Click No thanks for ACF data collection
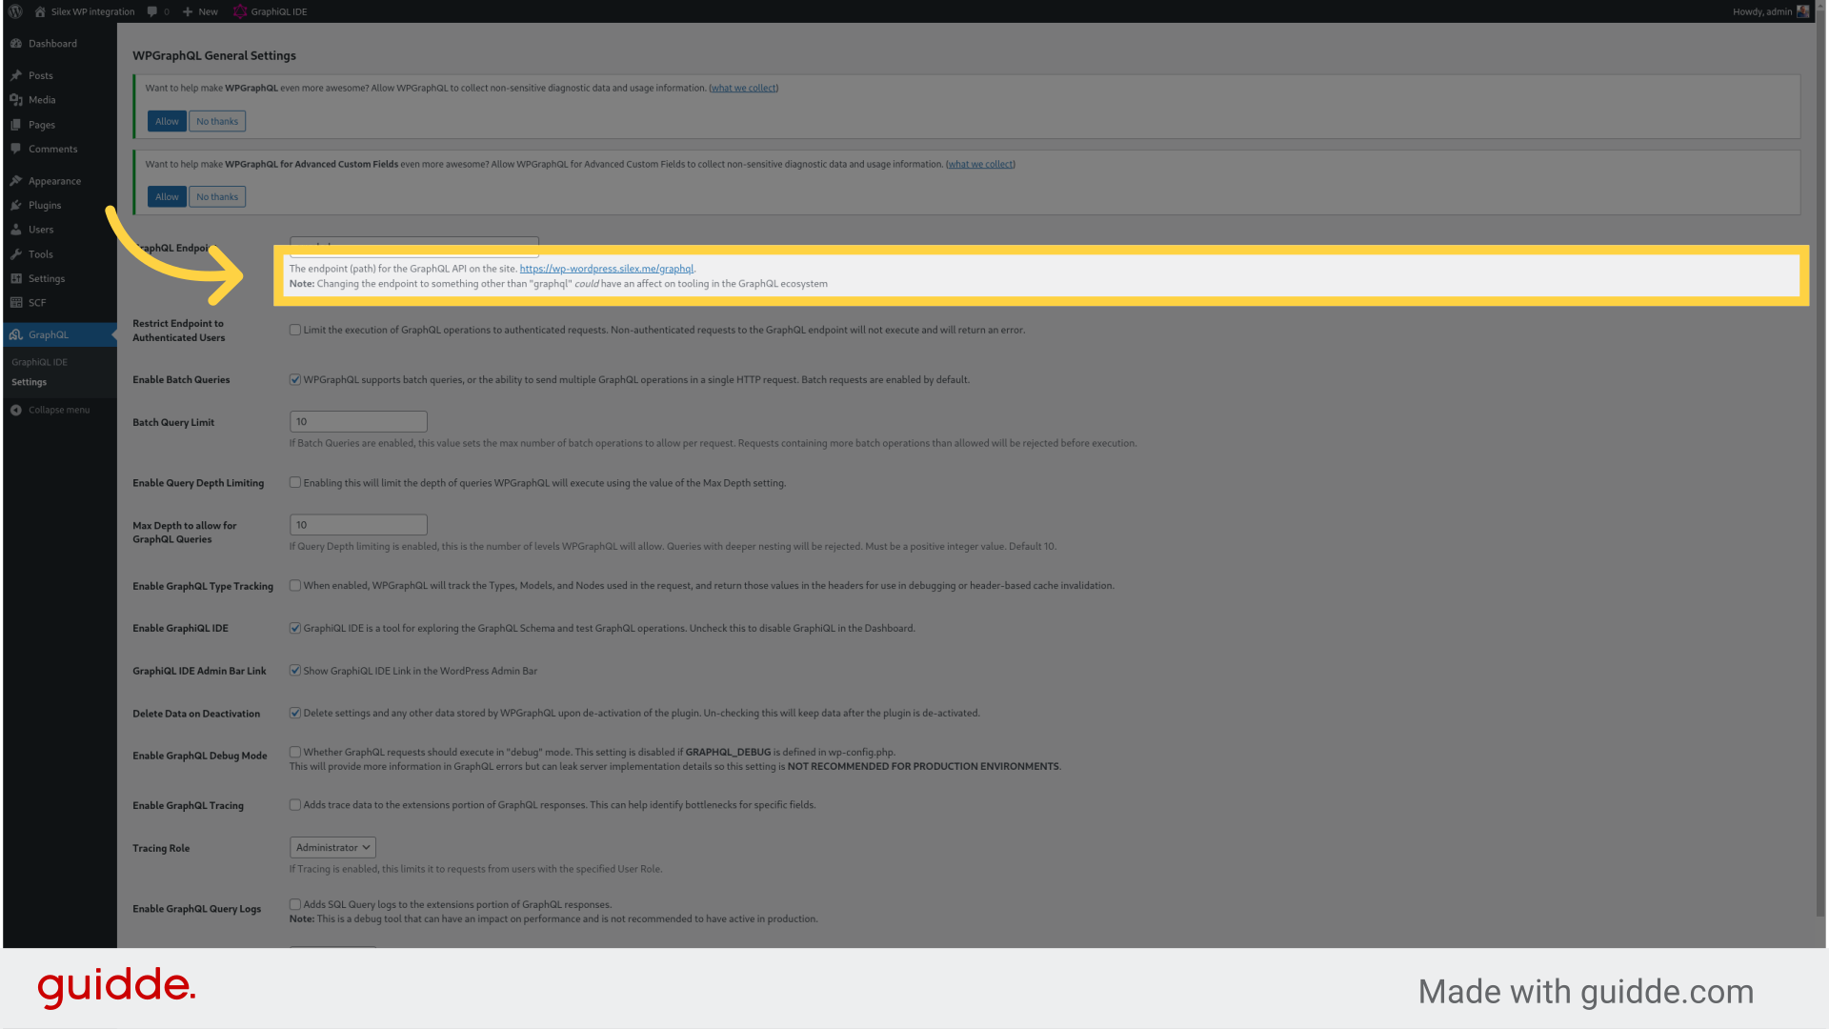The image size is (1829, 1029). (x=216, y=196)
